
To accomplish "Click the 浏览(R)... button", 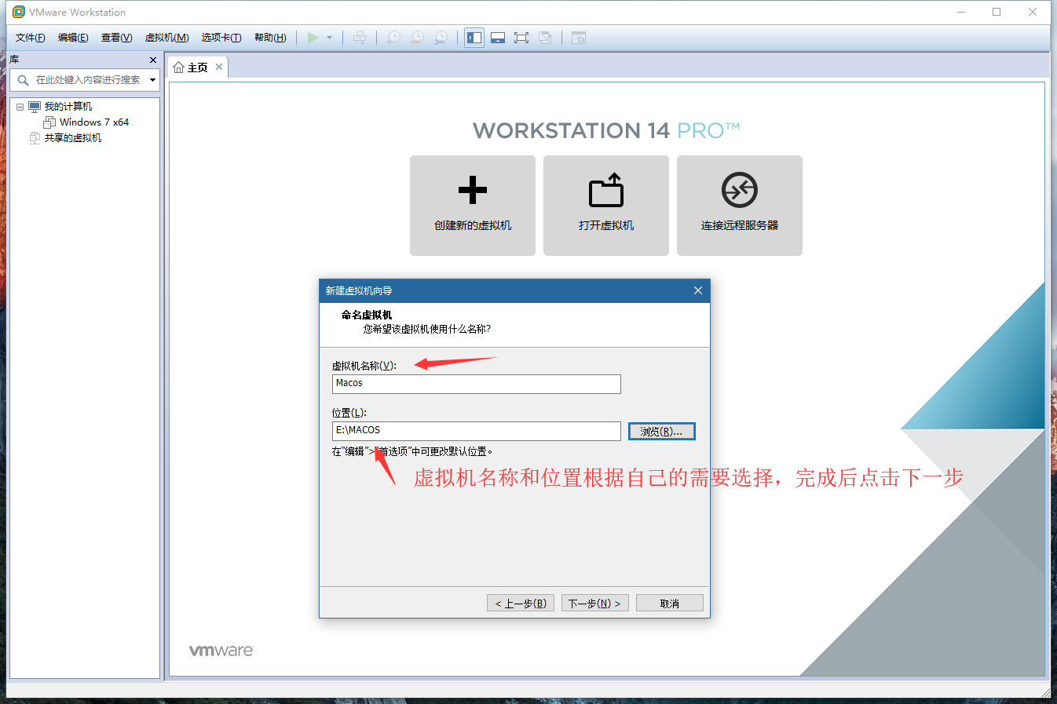I will click(x=661, y=431).
